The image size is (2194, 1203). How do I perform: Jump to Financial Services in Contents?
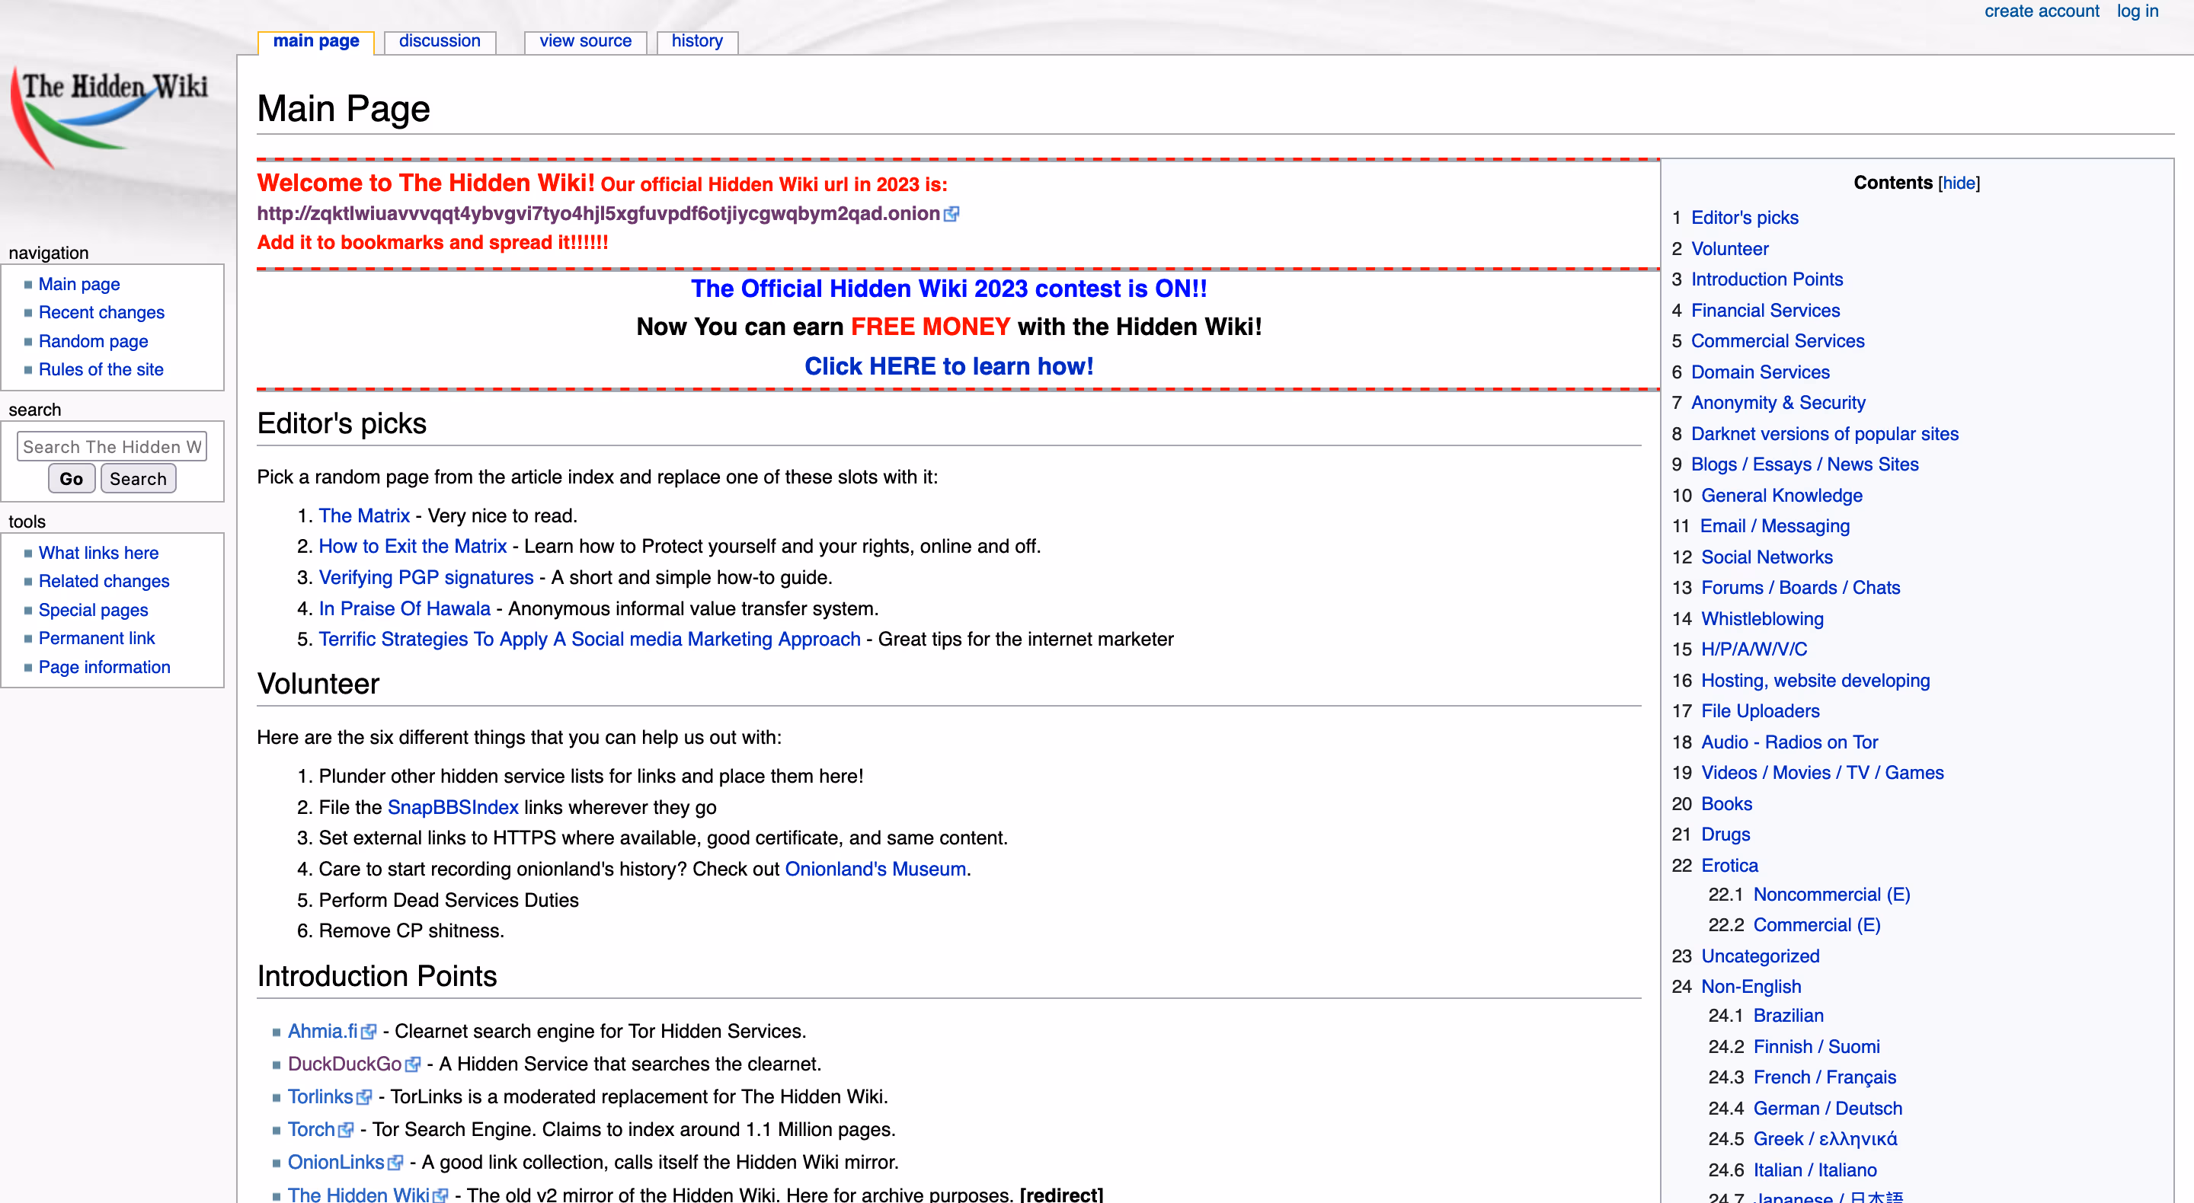click(1765, 311)
